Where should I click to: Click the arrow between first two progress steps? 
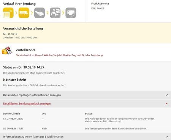pos(16,13)
